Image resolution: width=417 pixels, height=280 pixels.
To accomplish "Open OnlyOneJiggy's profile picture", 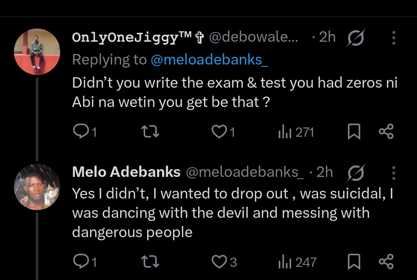I will (37, 51).
